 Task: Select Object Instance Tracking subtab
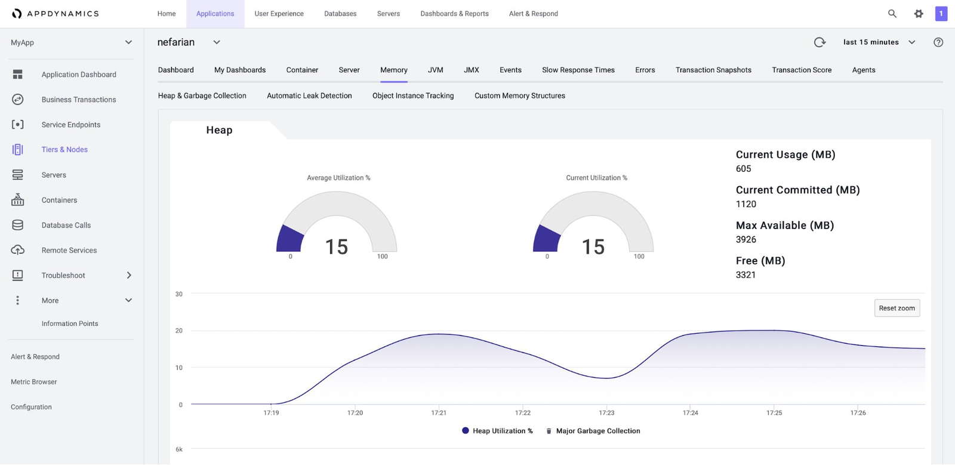(x=413, y=96)
